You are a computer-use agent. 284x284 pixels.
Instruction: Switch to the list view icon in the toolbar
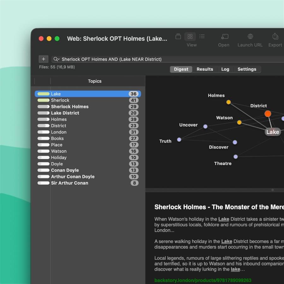coord(202,36)
